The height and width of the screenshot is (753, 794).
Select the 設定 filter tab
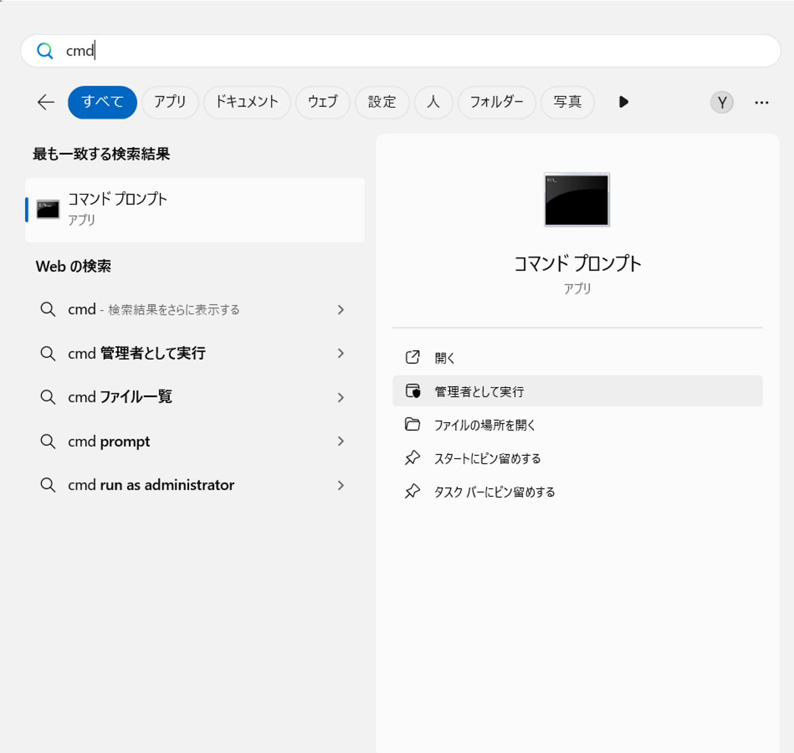coord(382,102)
